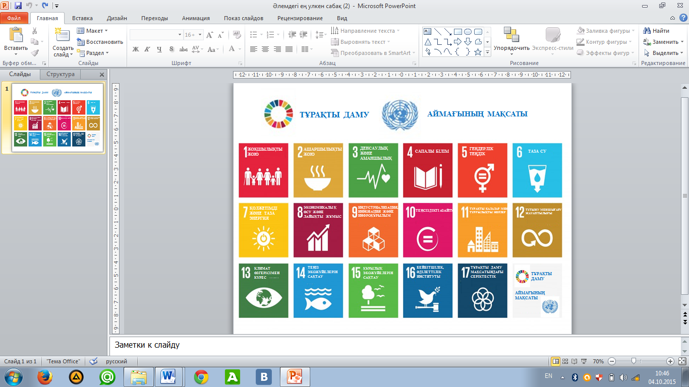Screen dimensions: 689x387
Task: Select the right arrow shape in gallery
Action: point(458,42)
